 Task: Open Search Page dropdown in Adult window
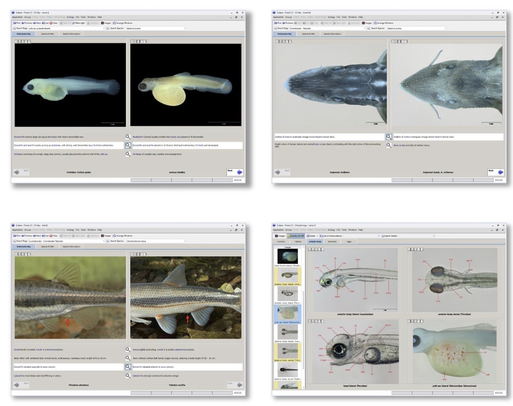pos(104,241)
